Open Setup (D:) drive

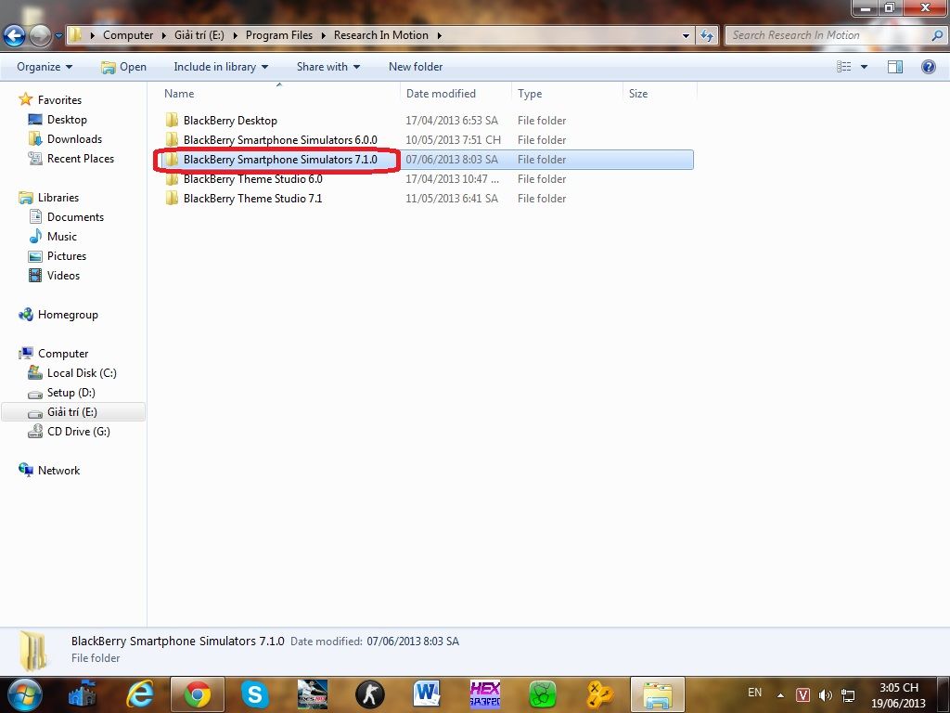click(x=71, y=393)
